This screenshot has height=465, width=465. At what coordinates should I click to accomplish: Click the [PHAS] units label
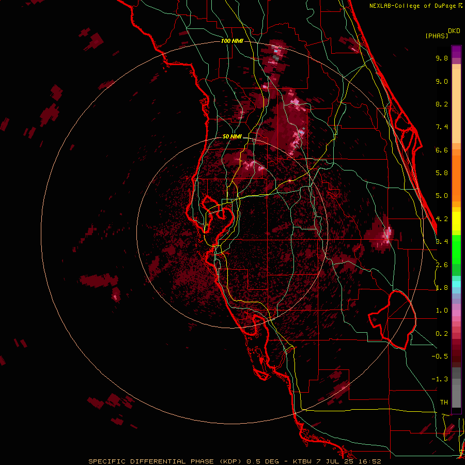pos(437,36)
